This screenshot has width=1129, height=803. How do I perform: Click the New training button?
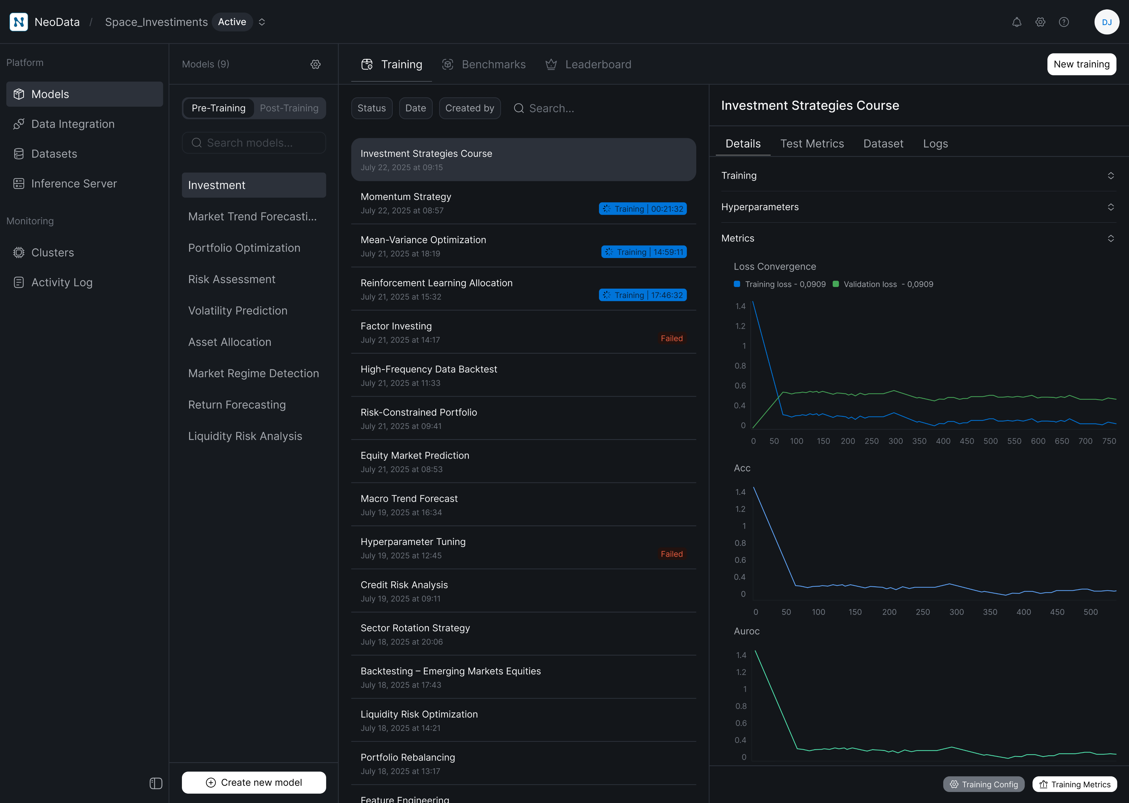(1081, 64)
